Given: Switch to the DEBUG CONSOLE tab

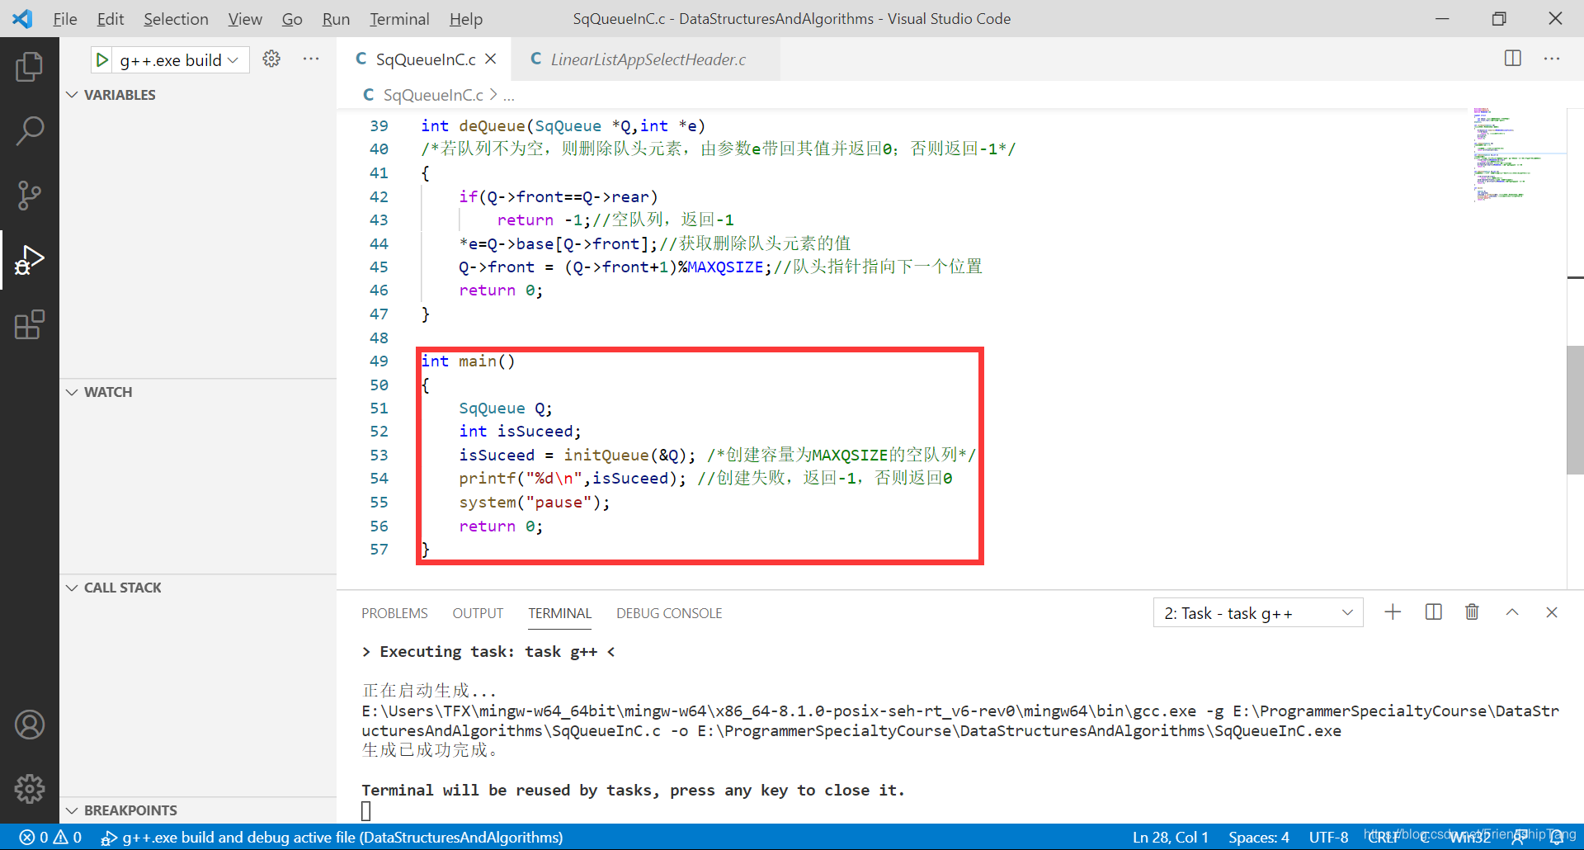Looking at the screenshot, I should click(669, 612).
